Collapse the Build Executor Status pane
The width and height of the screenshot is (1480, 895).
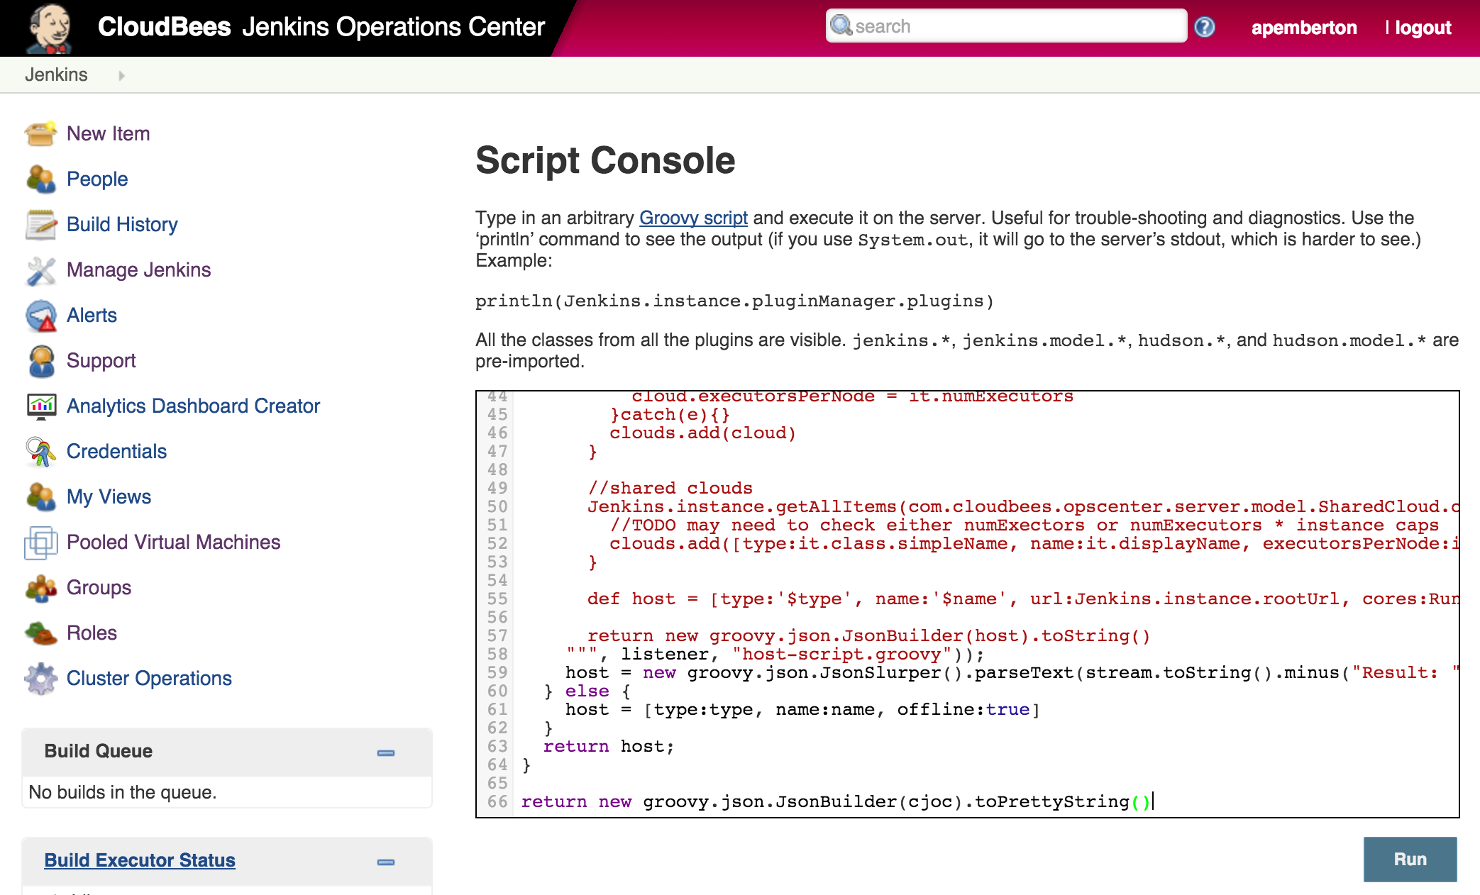(x=385, y=862)
